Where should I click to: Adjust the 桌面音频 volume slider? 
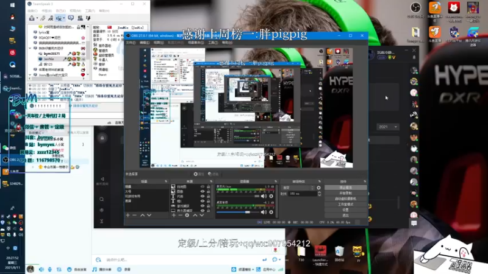click(x=238, y=212)
